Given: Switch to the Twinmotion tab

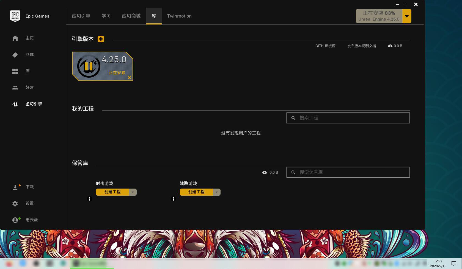Looking at the screenshot, I should click(x=179, y=16).
